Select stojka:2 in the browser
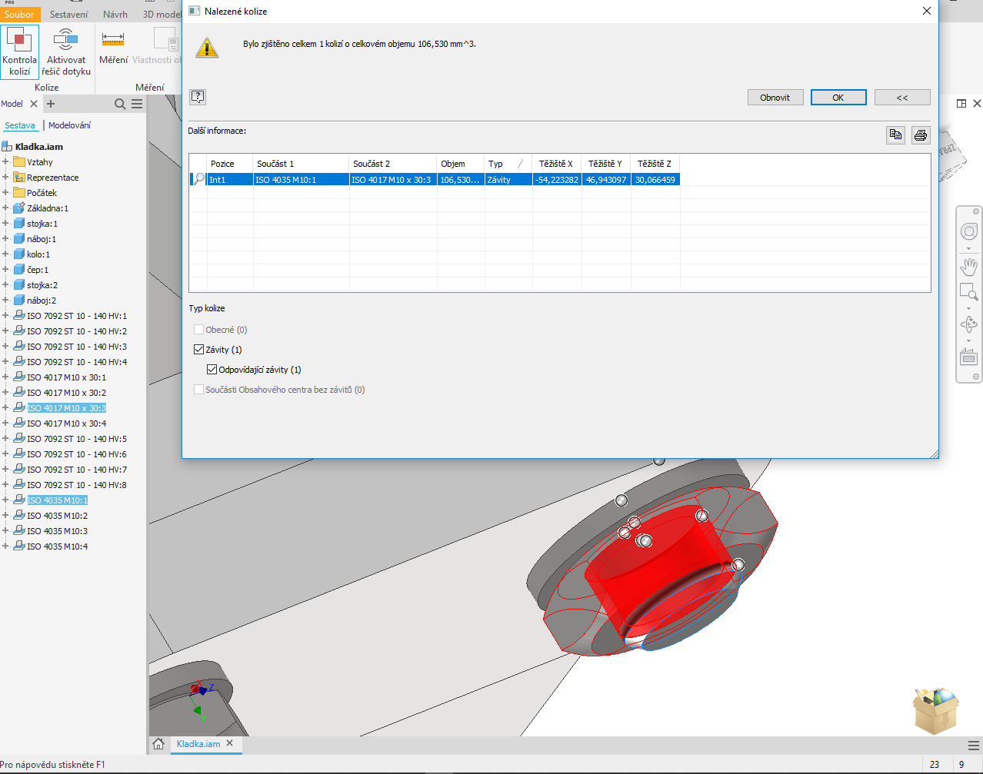The image size is (983, 774). [42, 285]
